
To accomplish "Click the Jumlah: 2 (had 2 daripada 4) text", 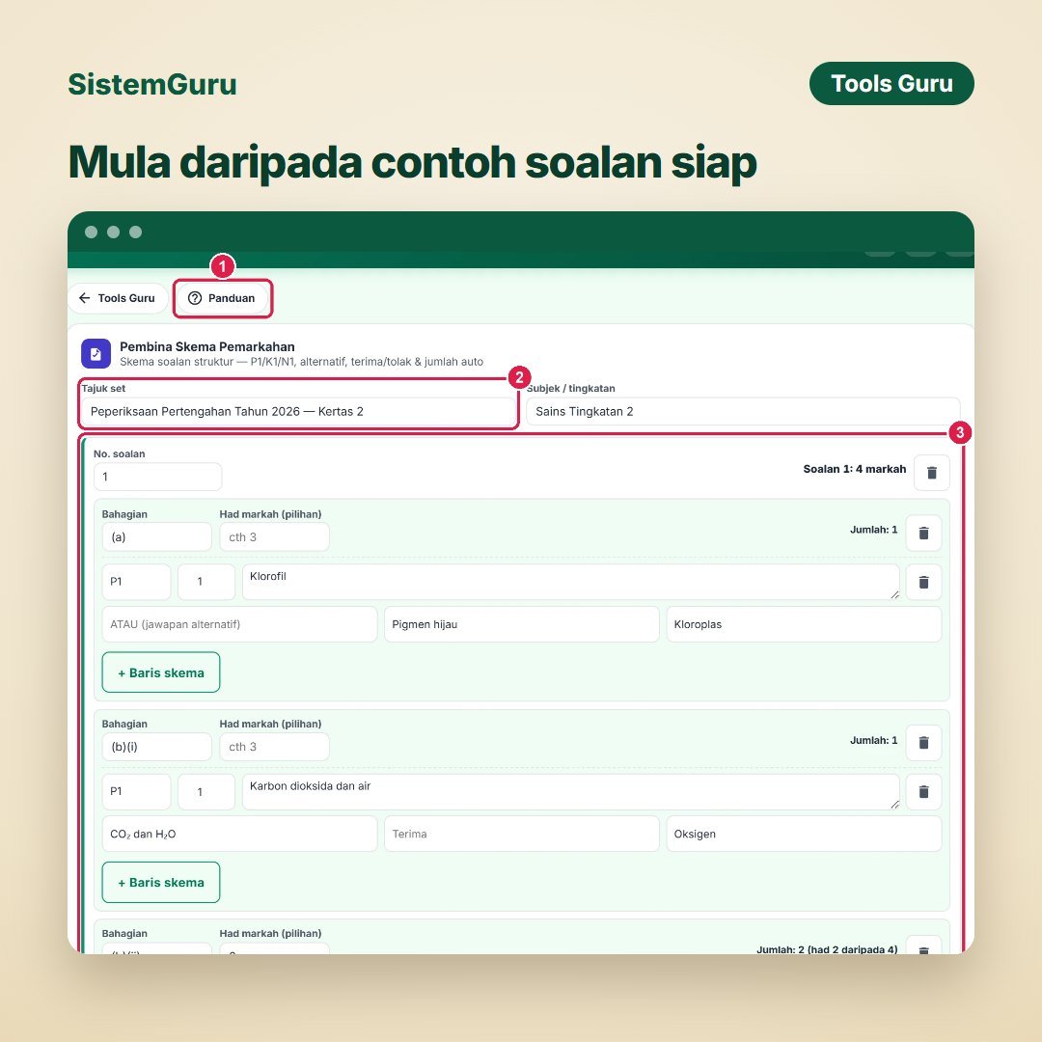I will point(827,949).
